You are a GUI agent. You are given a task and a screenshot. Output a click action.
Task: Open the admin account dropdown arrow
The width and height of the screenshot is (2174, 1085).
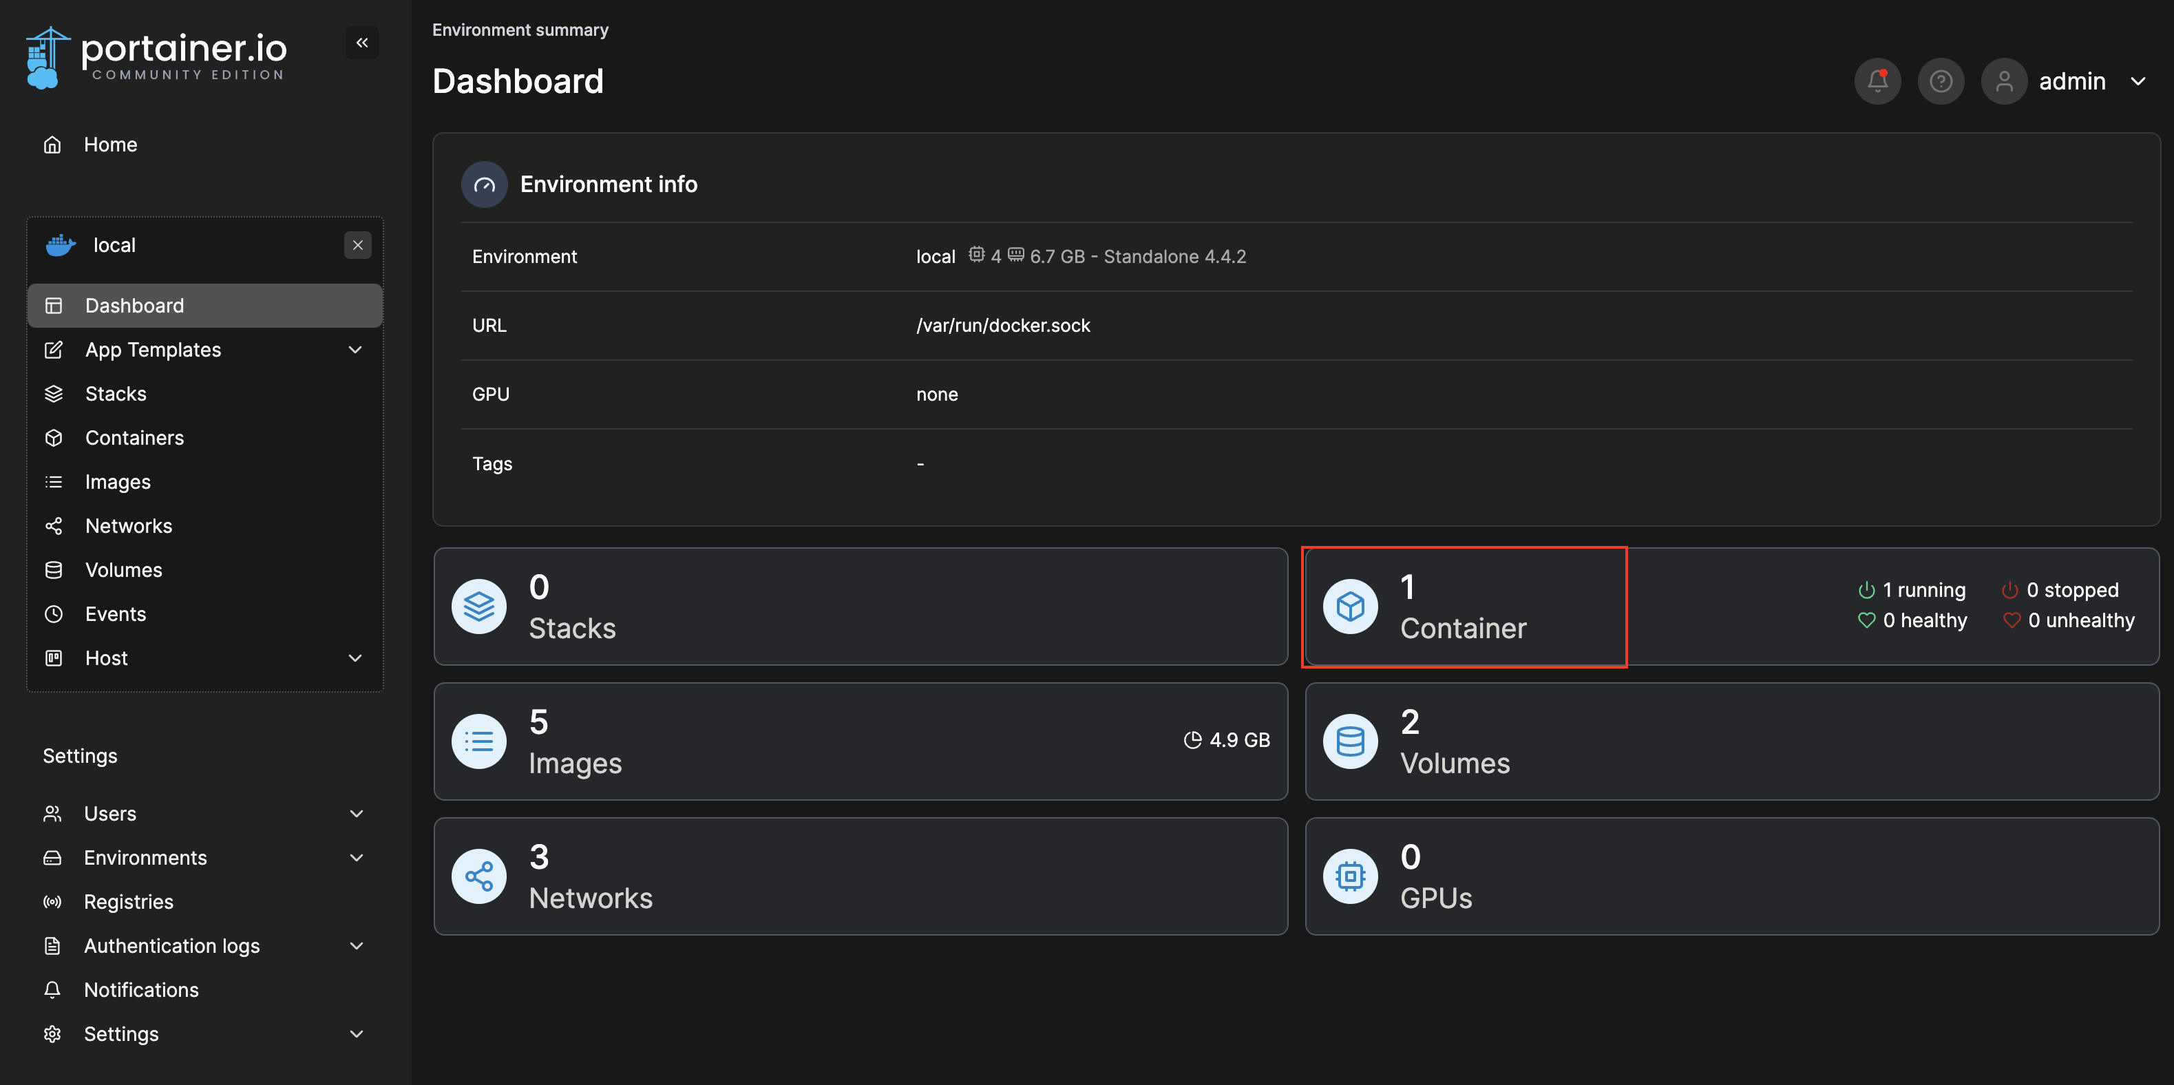point(2138,82)
